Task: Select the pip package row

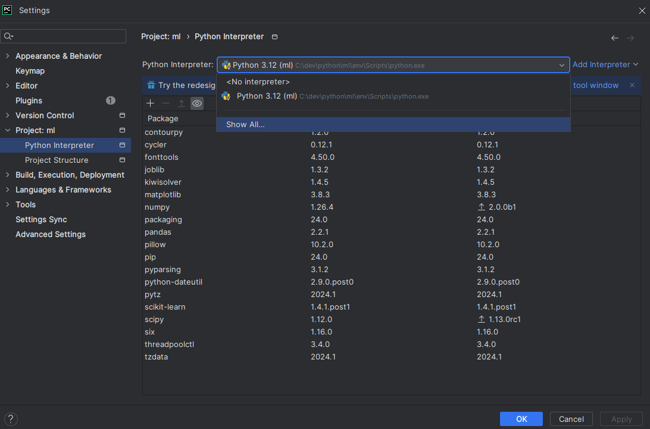Action: (392, 257)
